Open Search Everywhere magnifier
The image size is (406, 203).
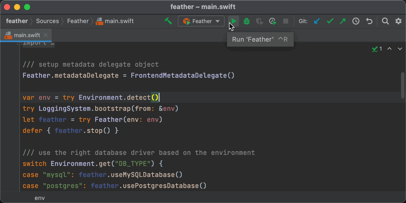[x=385, y=21]
